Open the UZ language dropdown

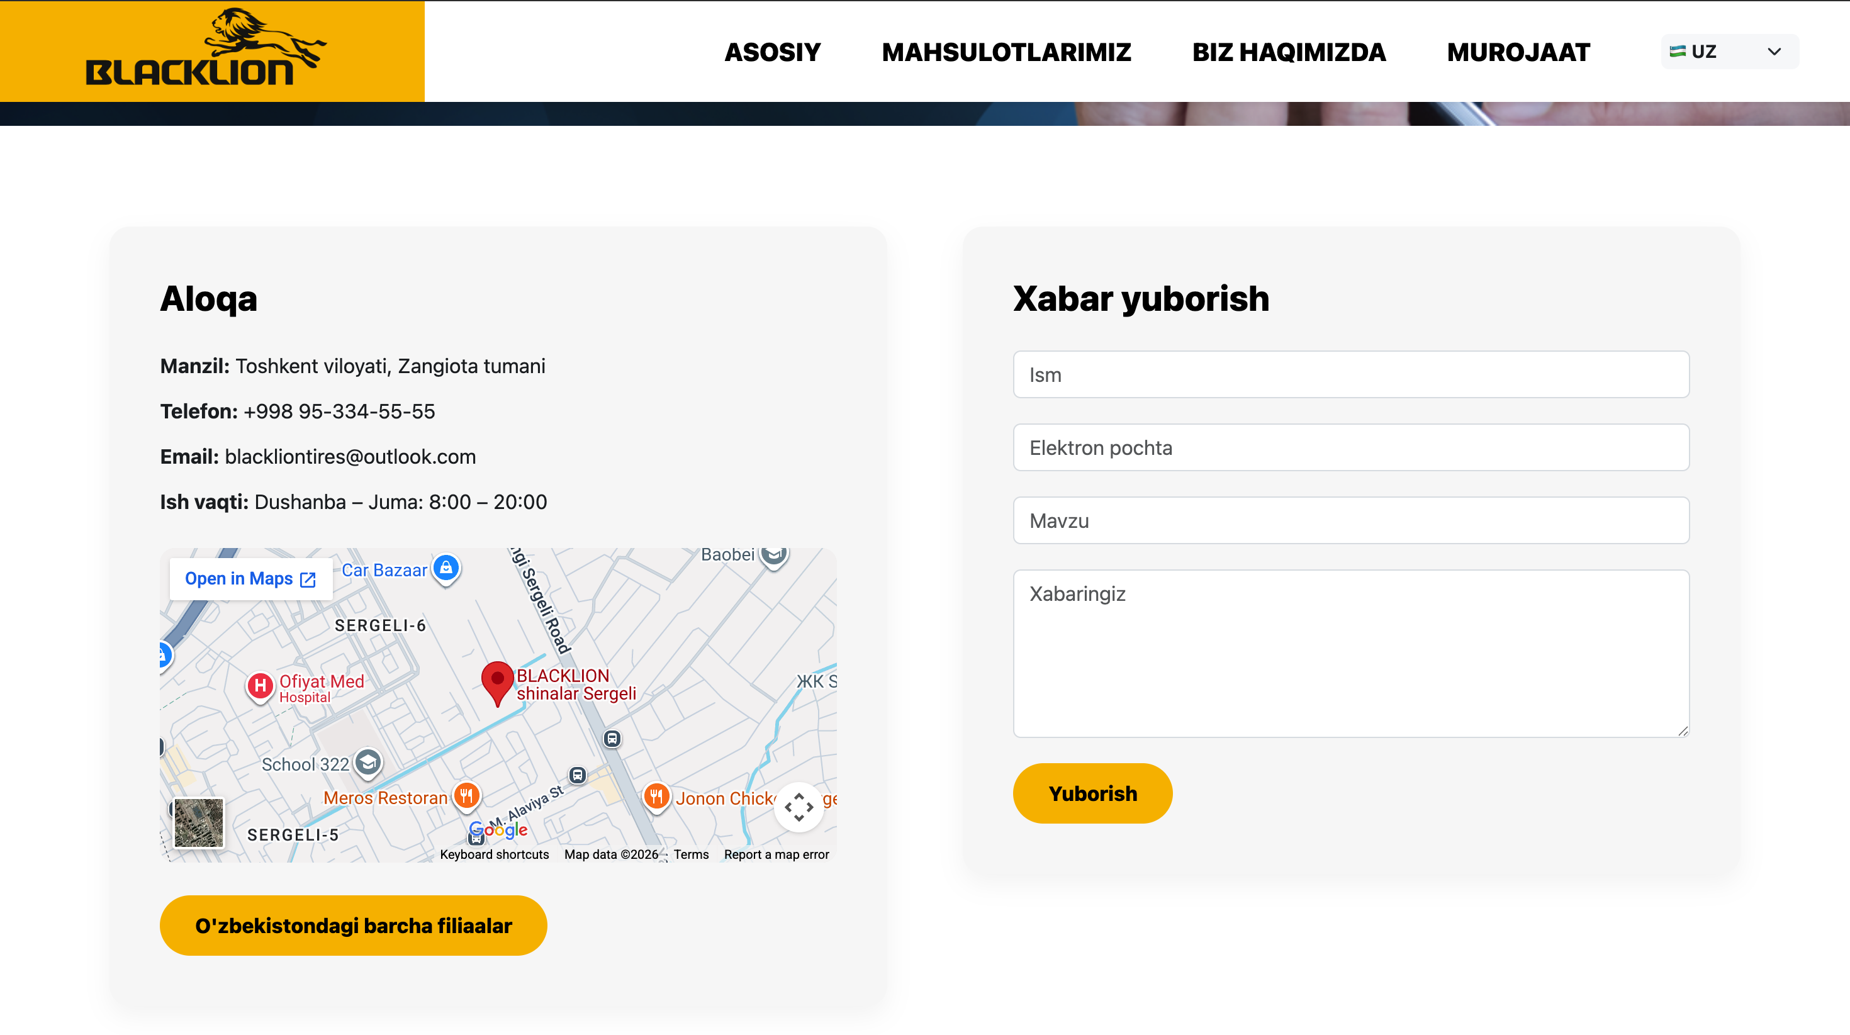(x=1729, y=52)
